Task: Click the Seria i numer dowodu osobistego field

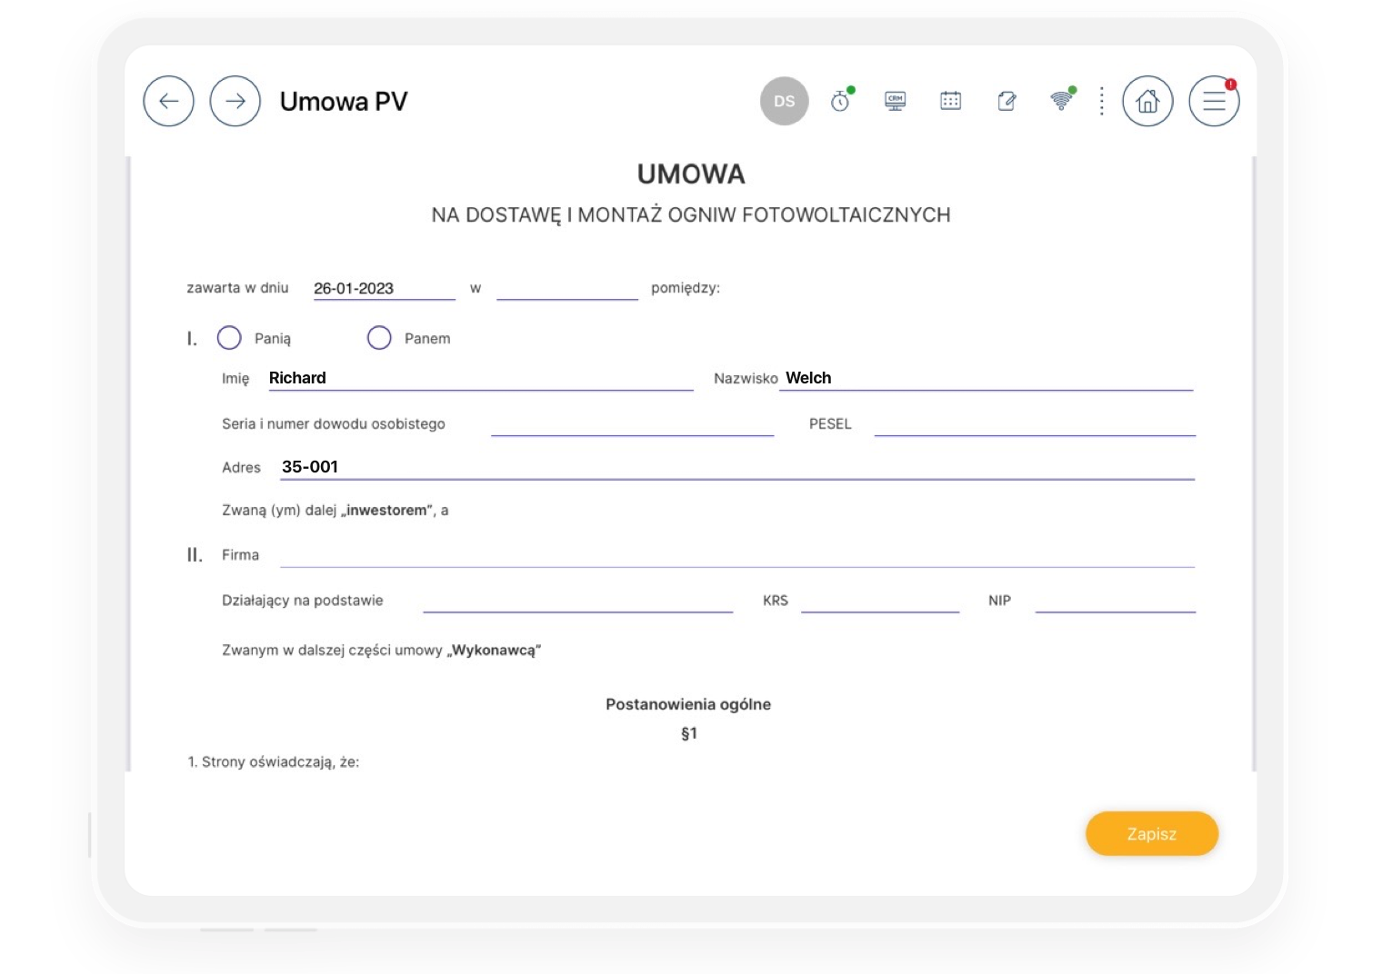Action: pyautogui.click(x=633, y=424)
